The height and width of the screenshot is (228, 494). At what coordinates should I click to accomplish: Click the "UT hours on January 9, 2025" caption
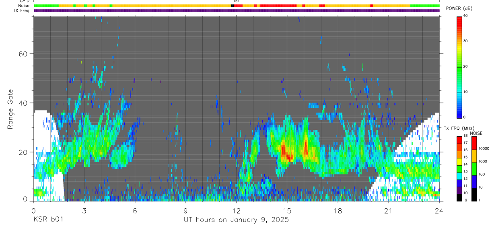coord(236,220)
